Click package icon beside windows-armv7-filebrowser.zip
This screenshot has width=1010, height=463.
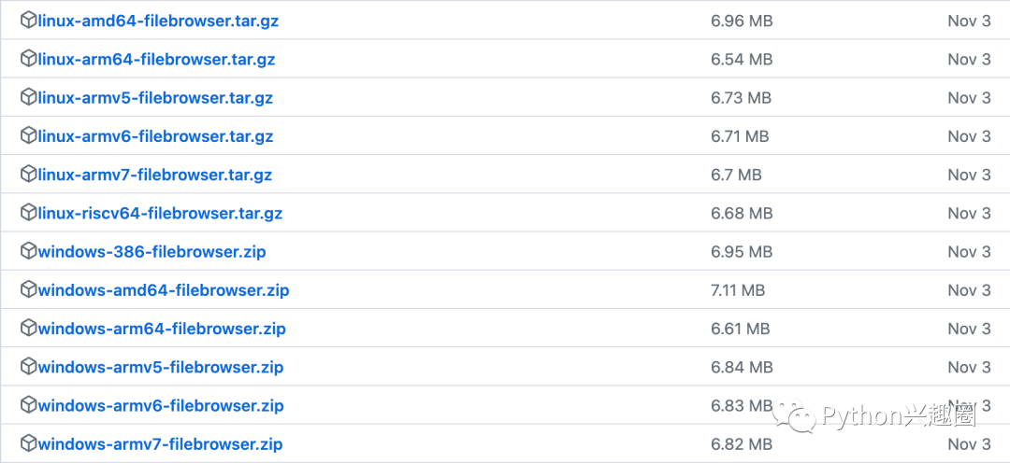[28, 443]
